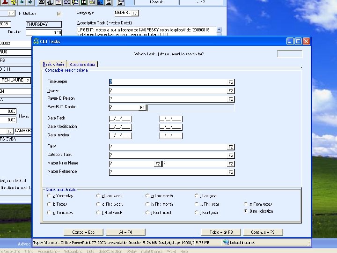Image resolution: width=337 pixels, height=253 pixels.
Task: Open the Language NEDERL lookup button
Action: click(135, 13)
